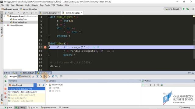Close the demo_debug2.py editor tab
The image size is (195, 109).
pyautogui.click(x=82, y=13)
